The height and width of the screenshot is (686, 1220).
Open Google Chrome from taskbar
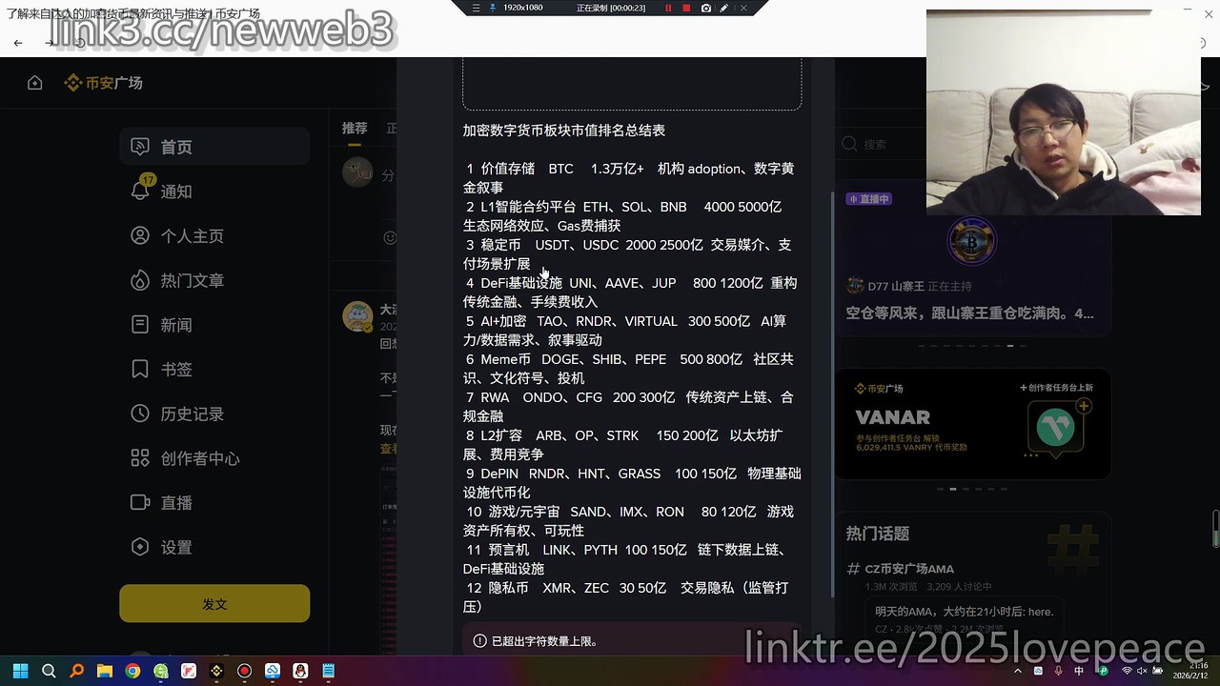[x=132, y=671]
